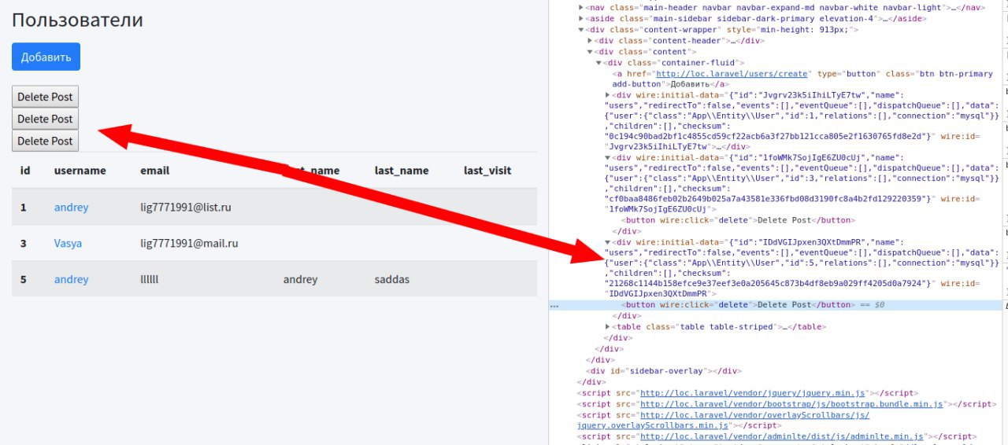
Task: Click the Пользователи page heading
Action: [77, 20]
